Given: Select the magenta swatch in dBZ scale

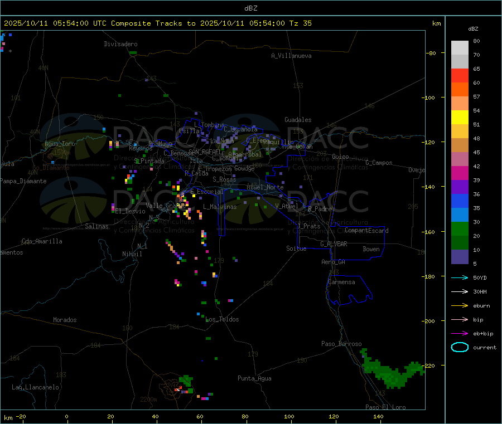Looking at the screenshot, I should coord(460,173).
